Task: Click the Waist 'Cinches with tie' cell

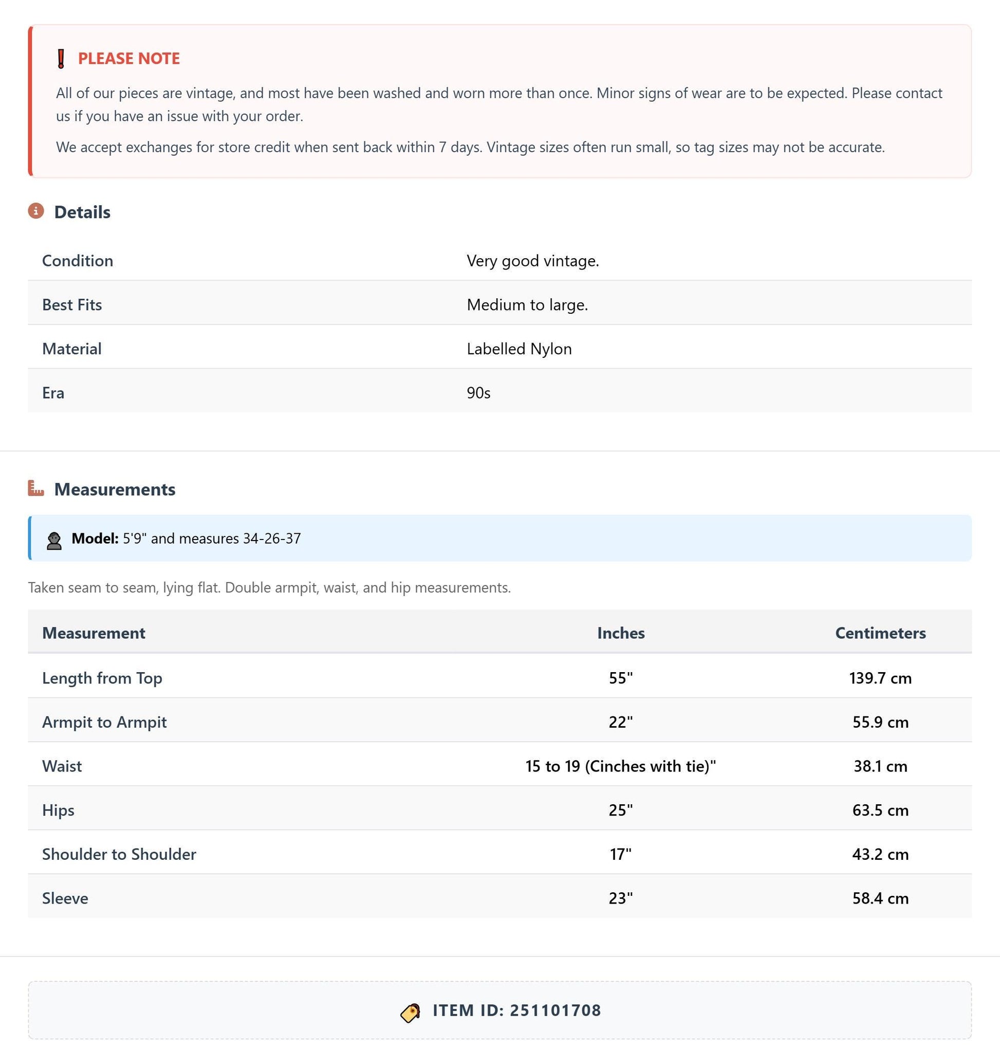Action: pyautogui.click(x=621, y=766)
